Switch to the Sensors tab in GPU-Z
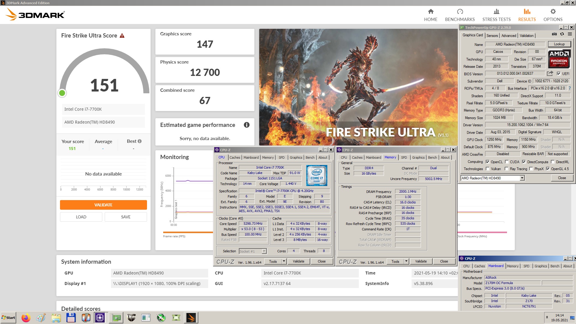The height and width of the screenshot is (324, 576). click(x=492, y=36)
